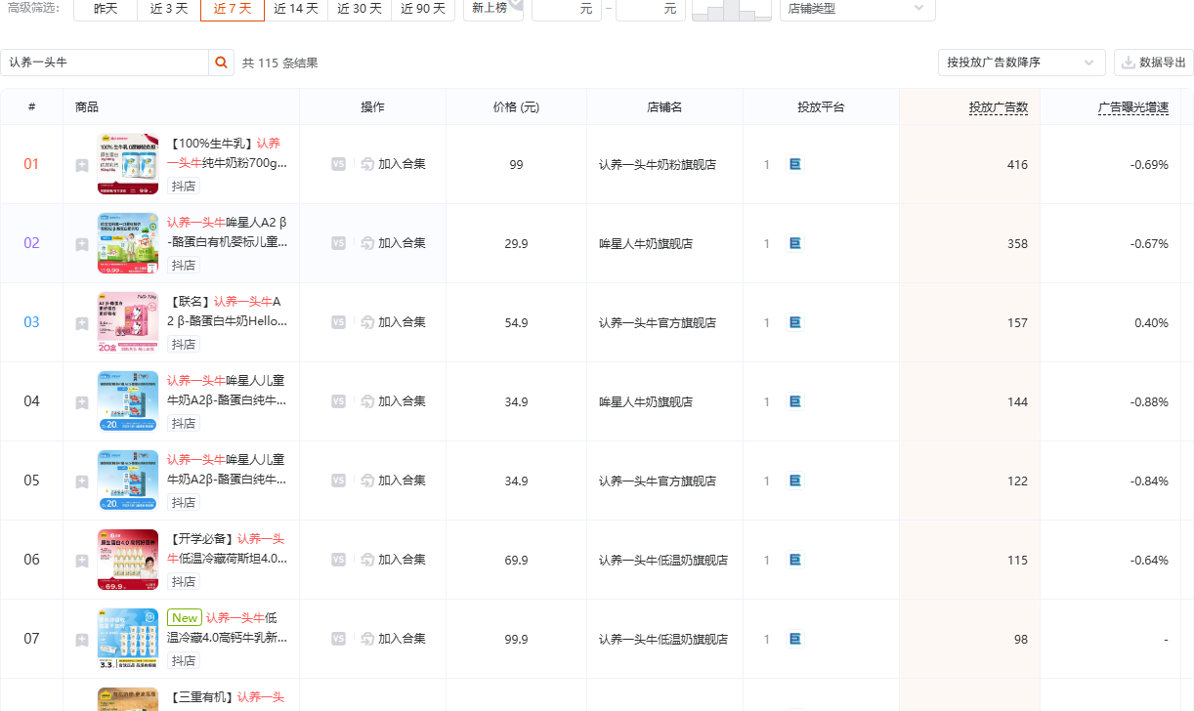Sort by the 投放广告数 column header
Screen dimensions: 1194x711
click(x=999, y=107)
